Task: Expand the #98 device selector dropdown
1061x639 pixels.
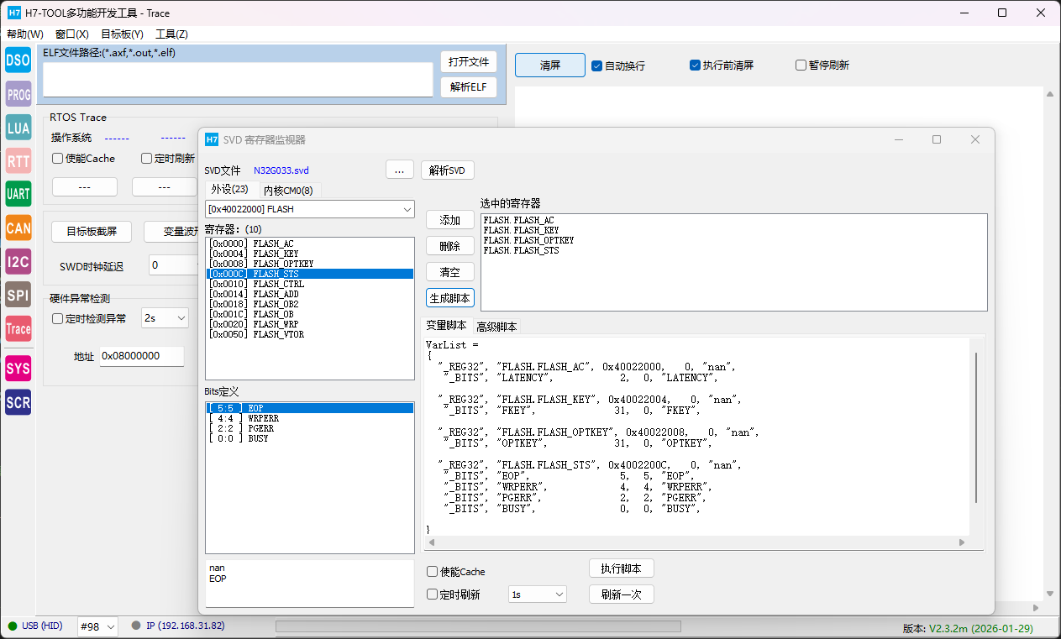Action: [x=112, y=626]
